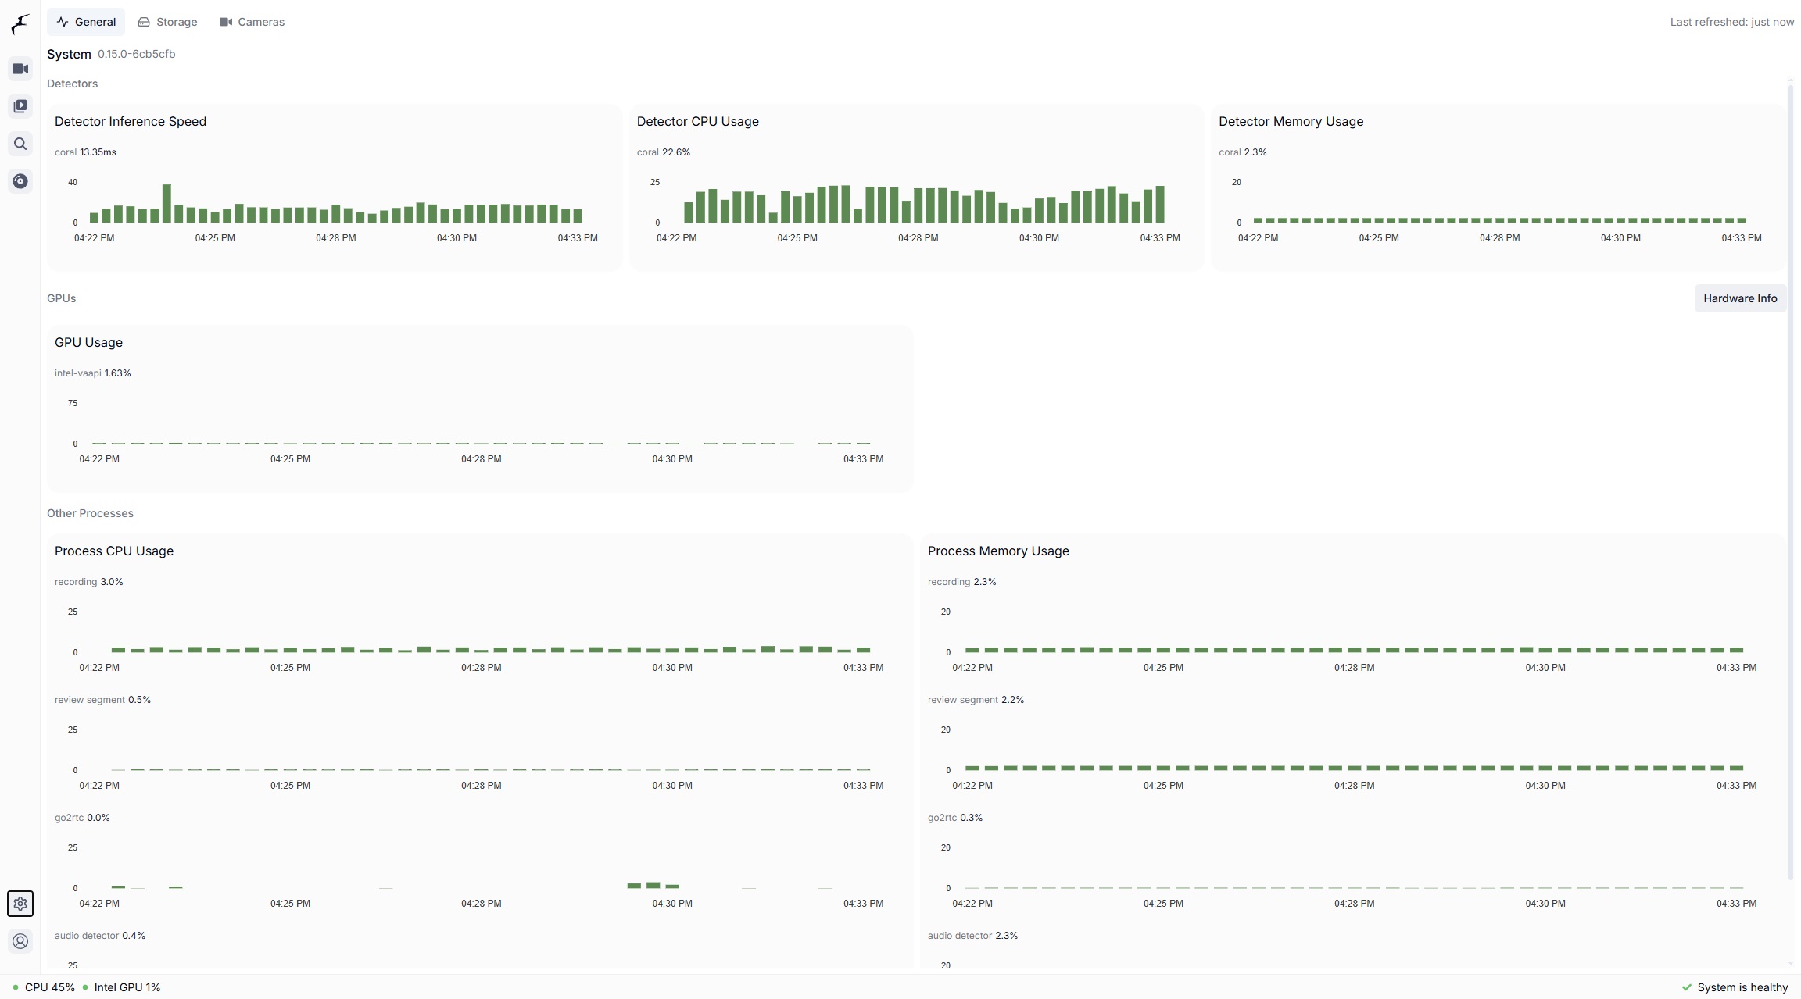The image size is (1801, 999).
Task: Click the Frigate bird logo
Action: click(20, 23)
